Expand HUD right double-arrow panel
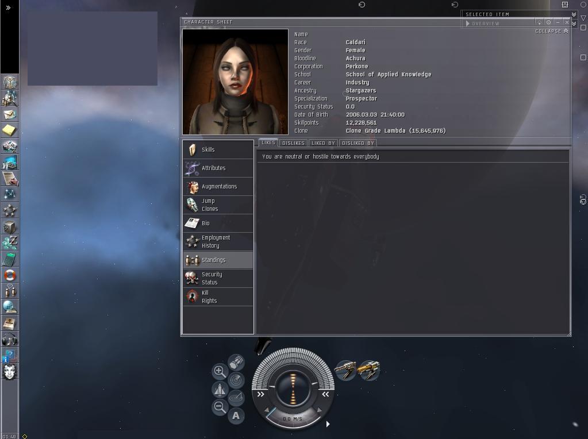 [325, 394]
